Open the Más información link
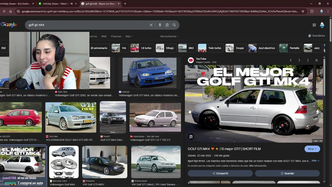Image resolution: width=332 pixels, height=187 pixels. coord(258,166)
